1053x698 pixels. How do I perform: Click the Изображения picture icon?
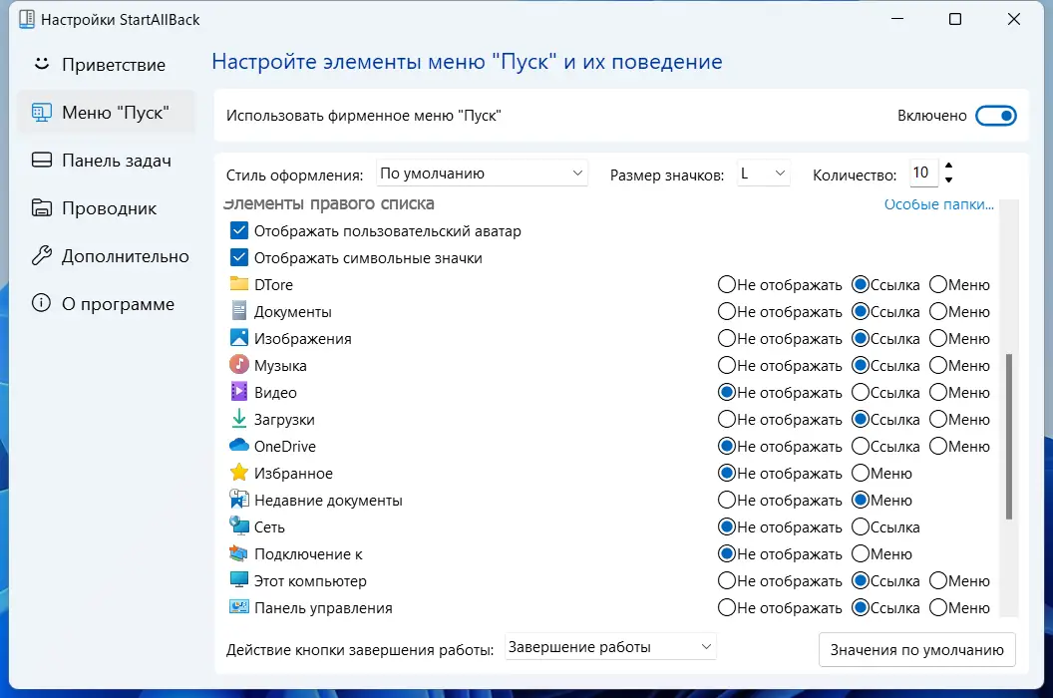(239, 338)
